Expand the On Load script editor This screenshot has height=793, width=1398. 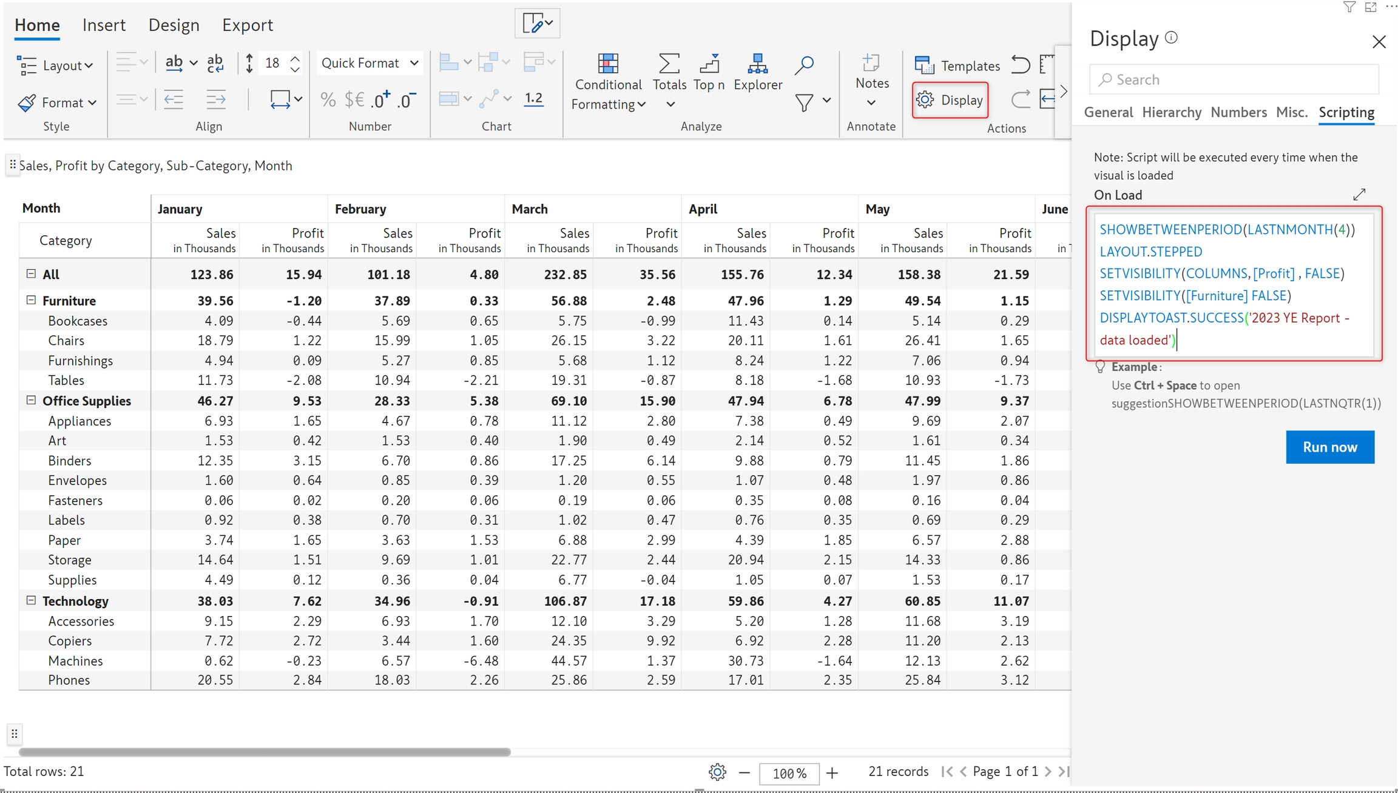click(x=1359, y=195)
